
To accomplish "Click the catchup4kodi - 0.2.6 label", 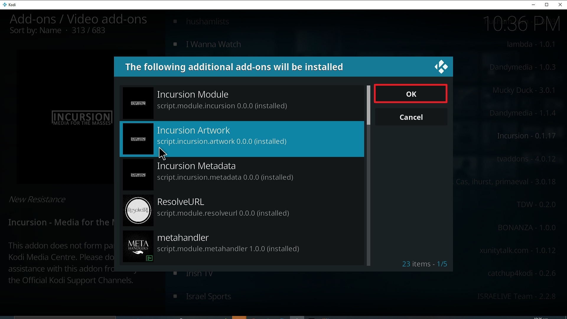I will [x=522, y=274].
